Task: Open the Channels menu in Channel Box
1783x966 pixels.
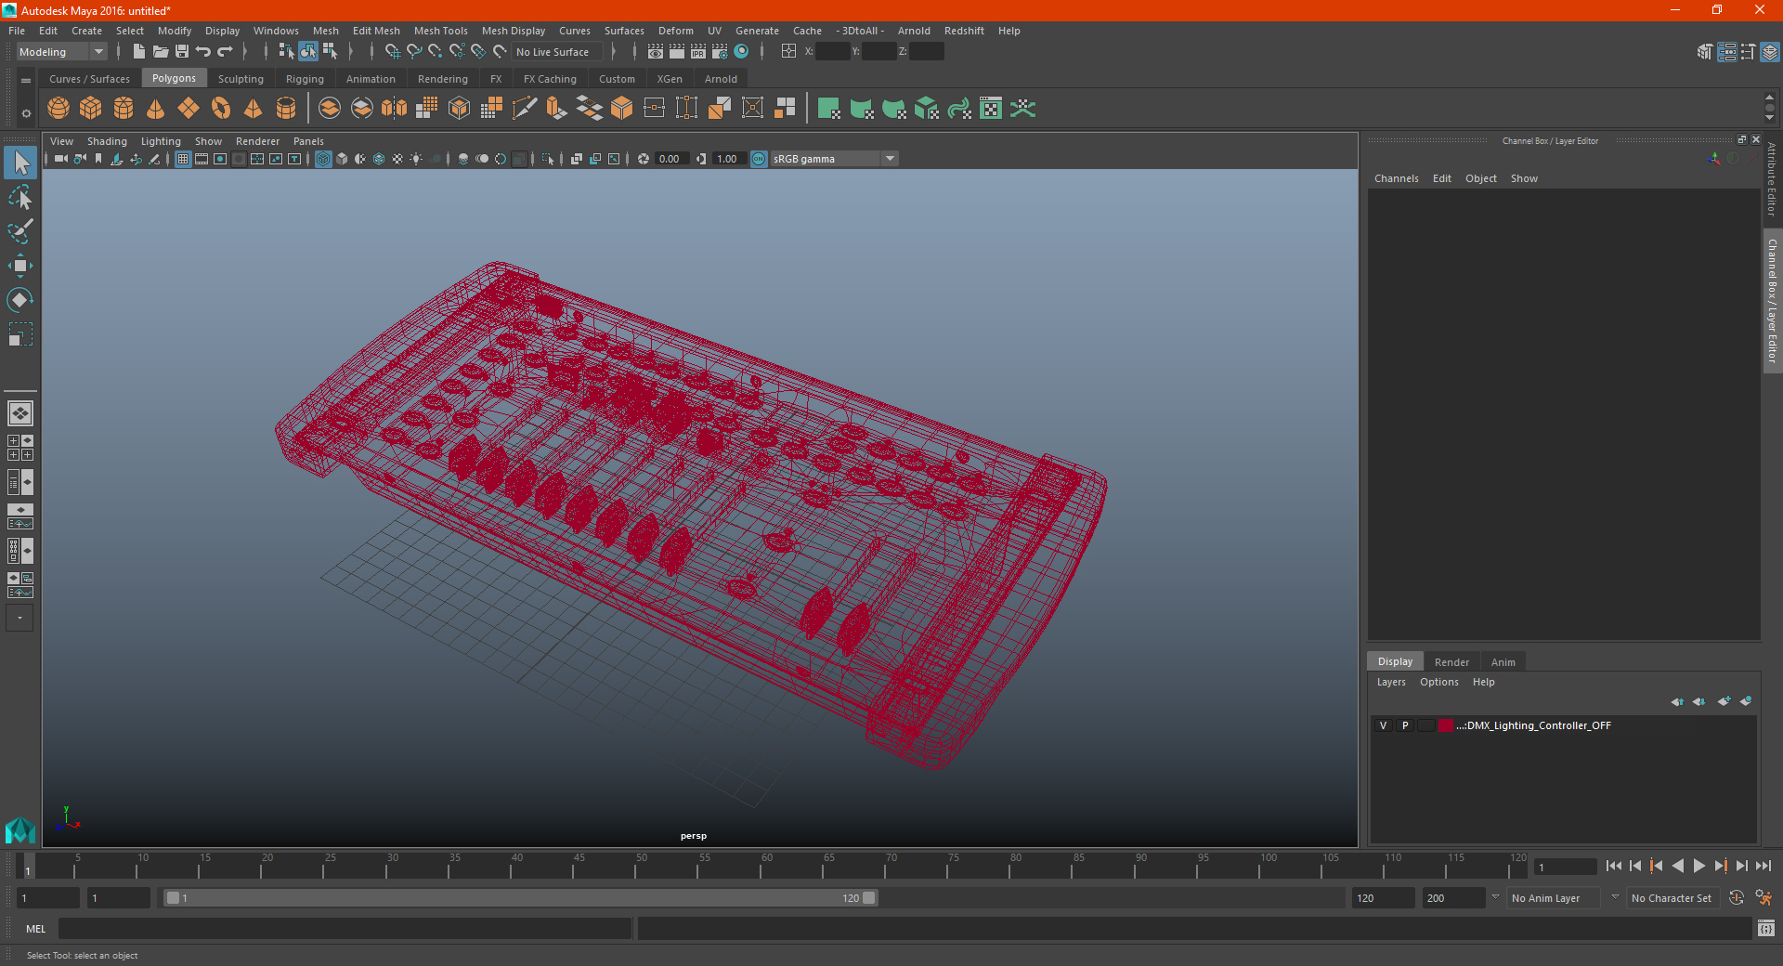Action: pos(1396,178)
